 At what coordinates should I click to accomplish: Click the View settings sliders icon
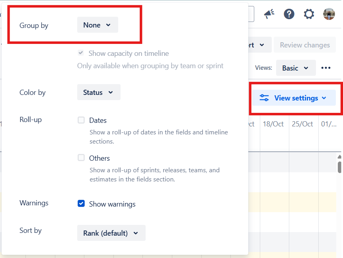click(x=264, y=98)
